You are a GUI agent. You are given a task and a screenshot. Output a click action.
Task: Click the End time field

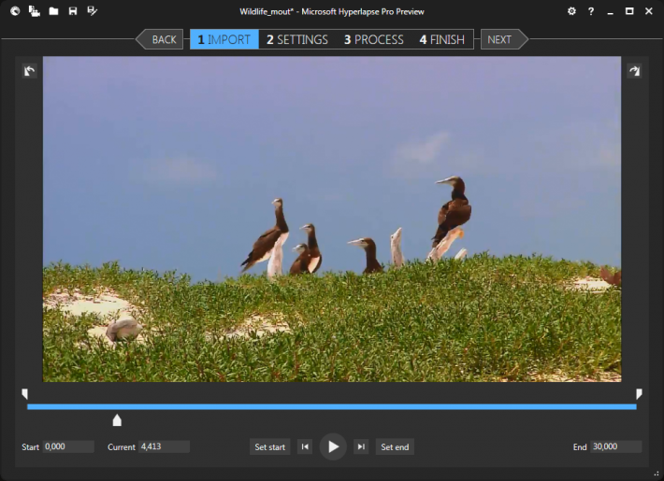tap(616, 446)
